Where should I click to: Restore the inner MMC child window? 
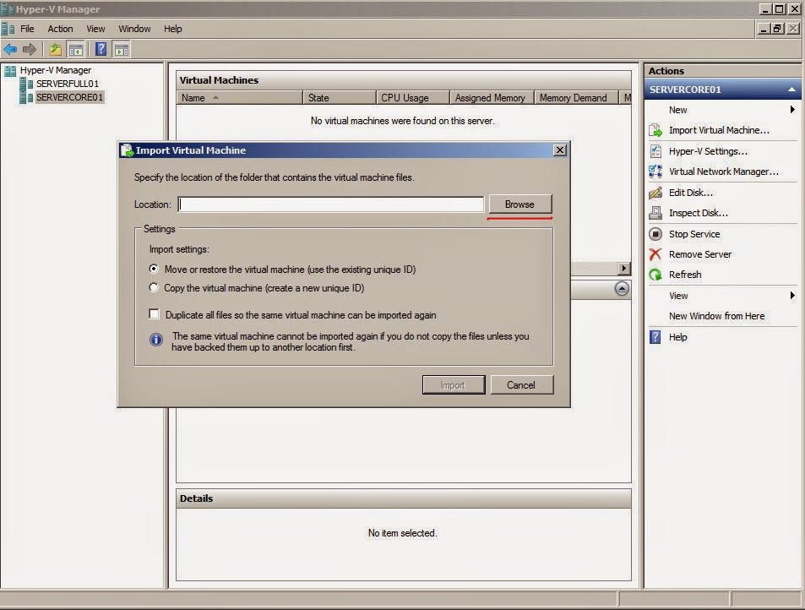point(778,29)
